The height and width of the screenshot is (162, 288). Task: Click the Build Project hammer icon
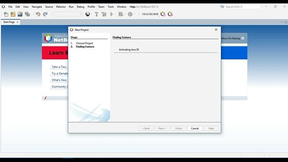click(x=96, y=14)
